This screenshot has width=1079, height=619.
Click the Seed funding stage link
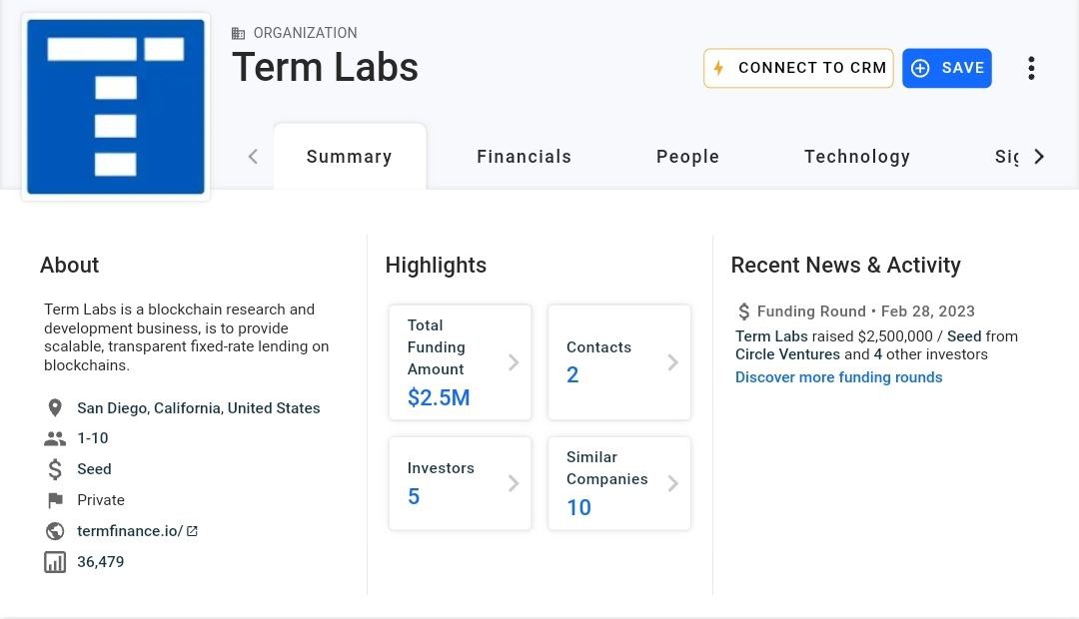click(94, 469)
